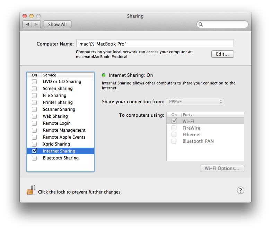This screenshot has height=230, width=271.
Task: Uncheck the Internet Sharing checkbox
Action: (x=34, y=151)
